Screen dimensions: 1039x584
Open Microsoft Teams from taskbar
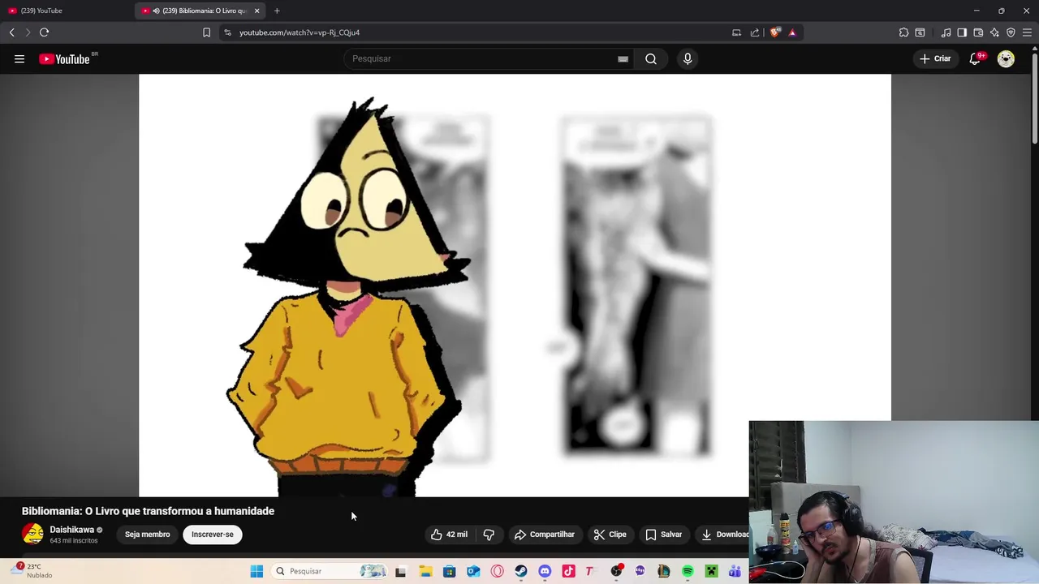point(735,572)
